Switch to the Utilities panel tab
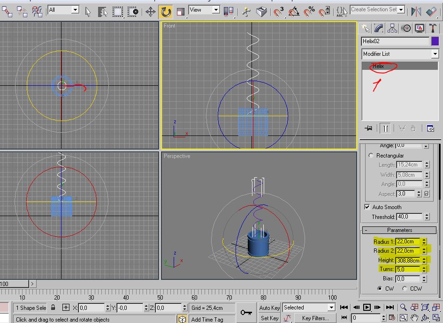This screenshot has width=443, height=323. (x=433, y=28)
